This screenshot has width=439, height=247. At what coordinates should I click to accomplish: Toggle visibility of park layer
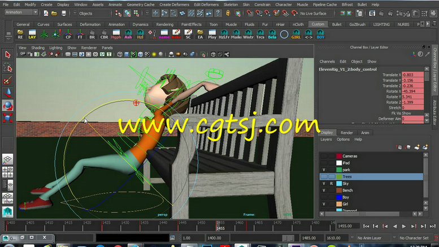pos(324,170)
